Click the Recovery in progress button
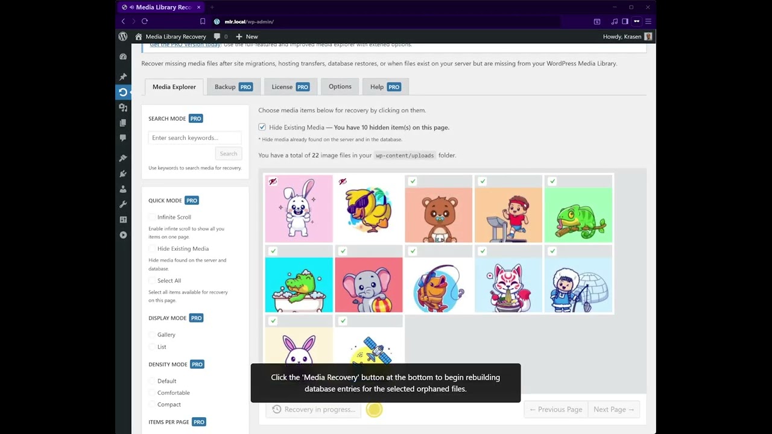772x434 pixels. [314, 409]
